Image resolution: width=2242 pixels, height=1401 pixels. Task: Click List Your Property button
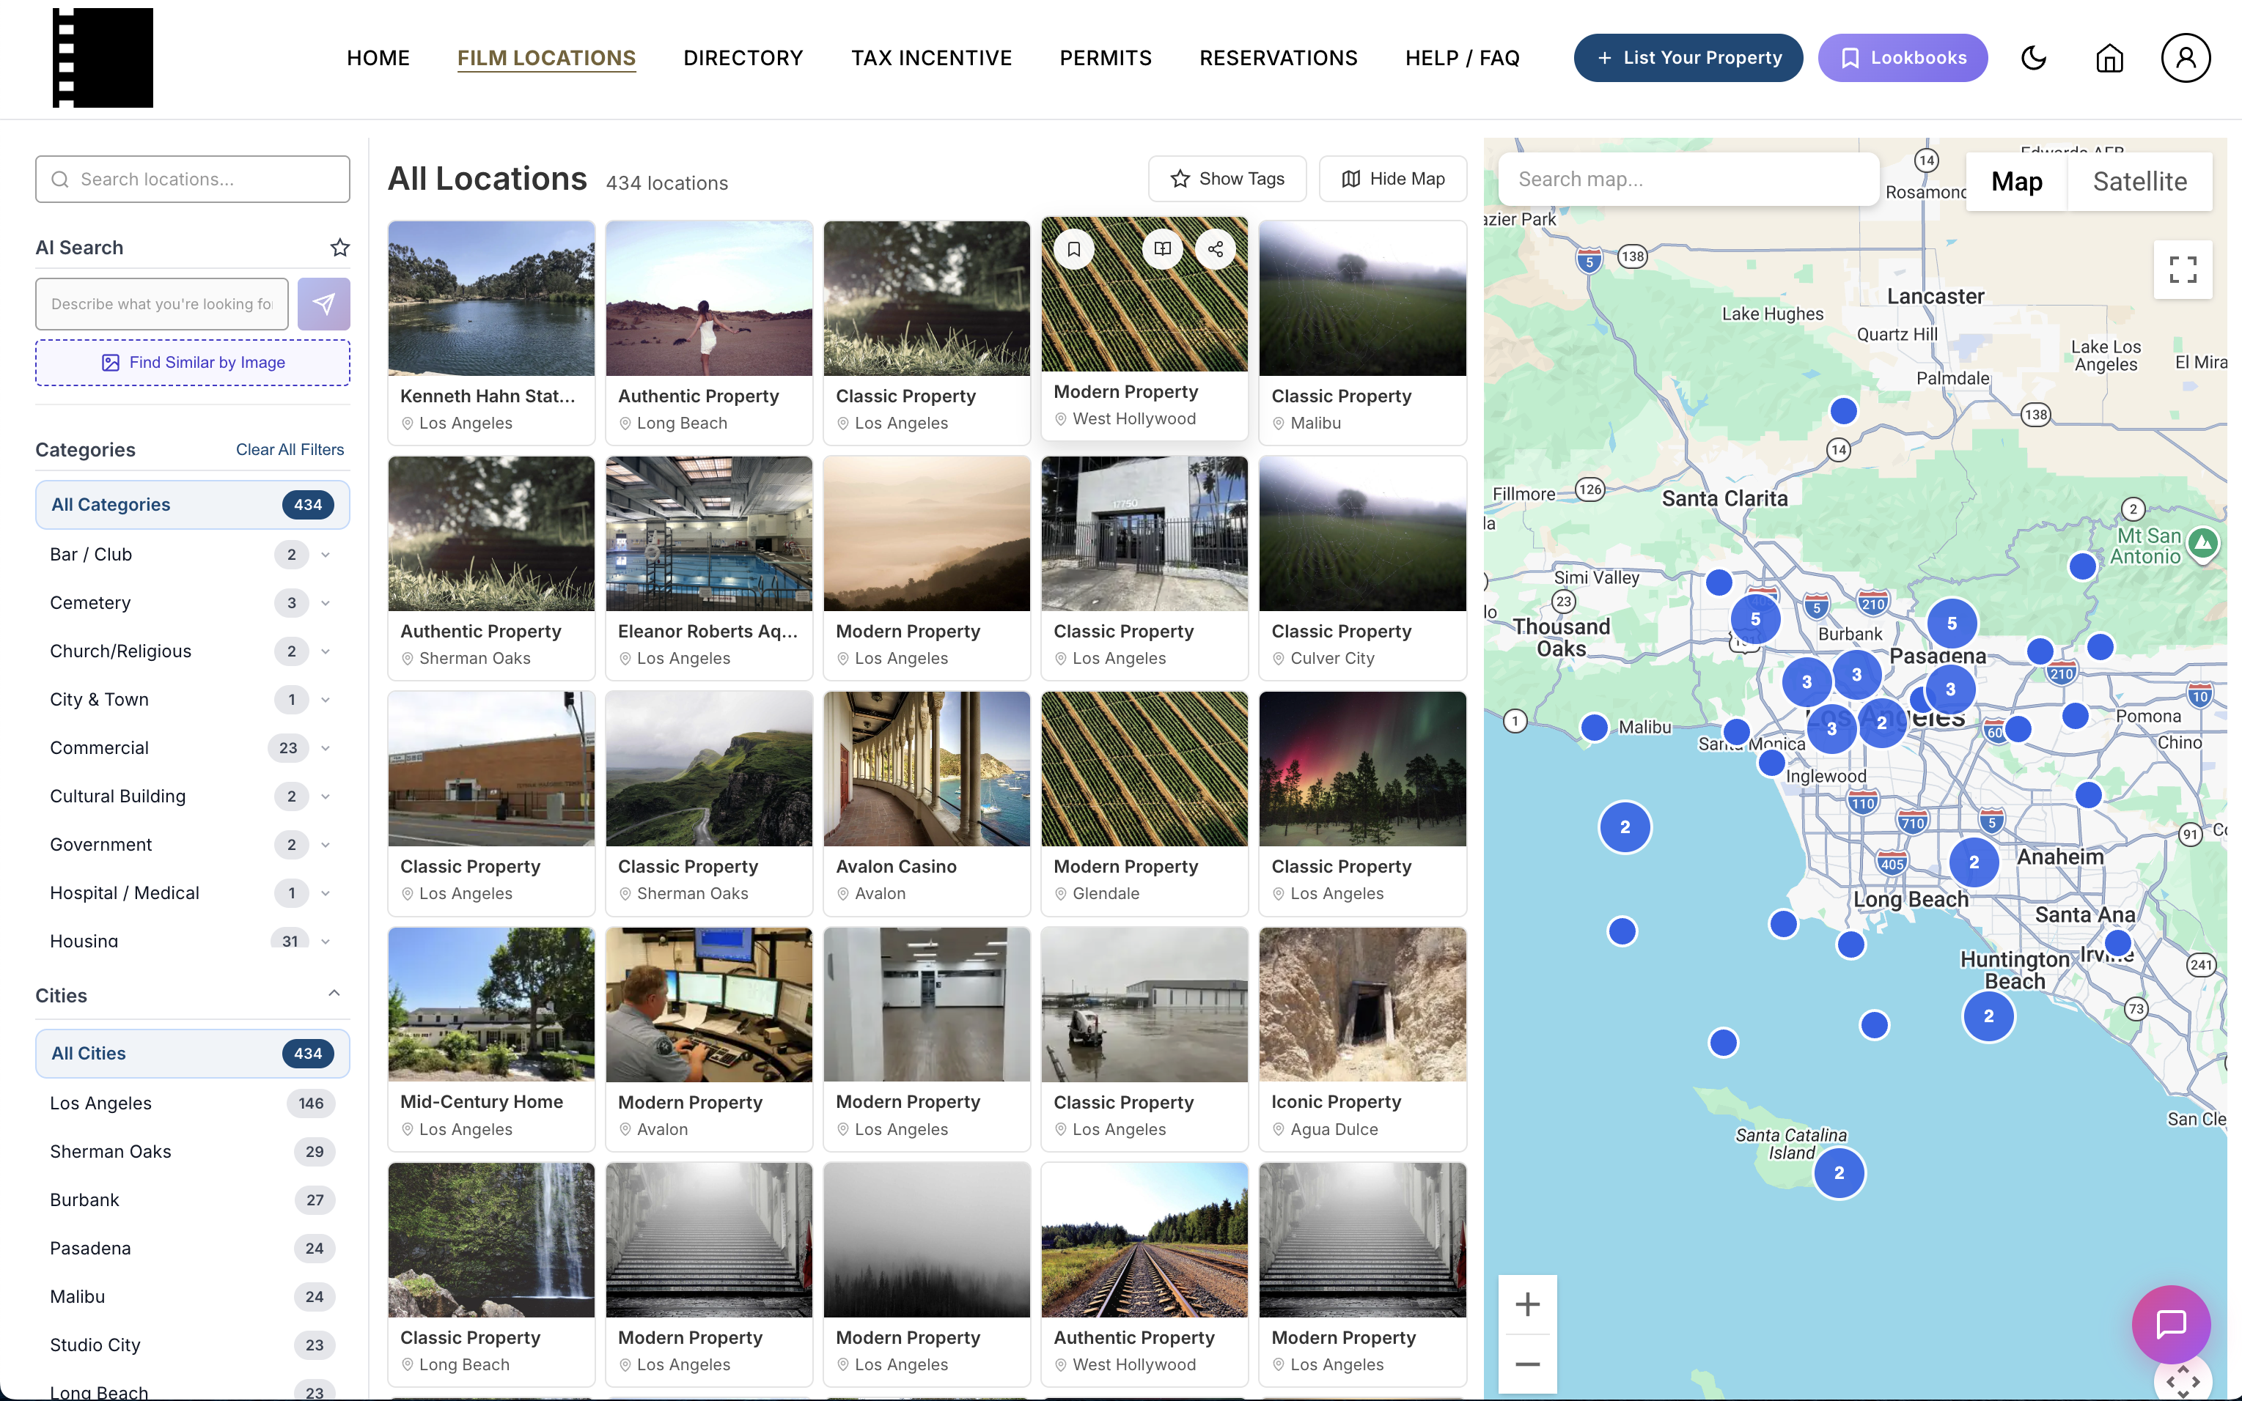1688,57
